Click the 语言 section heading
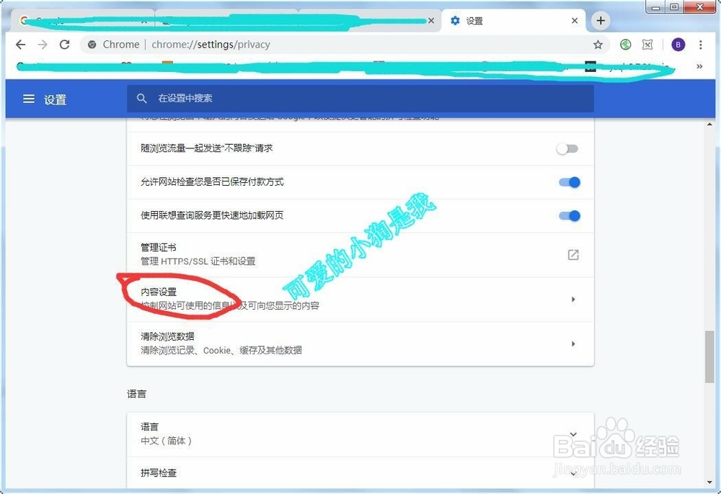The height and width of the screenshot is (494, 721). 136,394
